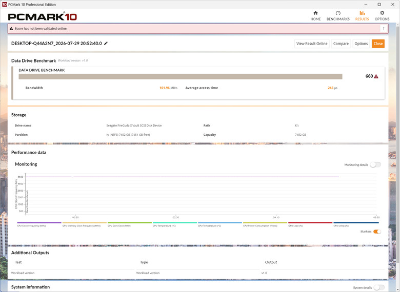Enable the System details toggle
This screenshot has height=292, width=400.
[379, 287]
